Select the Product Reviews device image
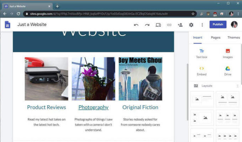 tap(47, 79)
